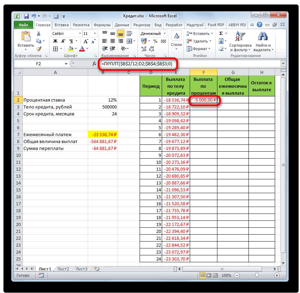The image size is (300, 293).
Task: Click the Insert new worksheet tab icon
Action: (x=97, y=269)
